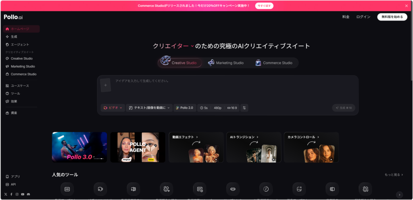Click the YouTube social icon
Image resolution: width=413 pixels, height=200 pixels.
click(23, 194)
